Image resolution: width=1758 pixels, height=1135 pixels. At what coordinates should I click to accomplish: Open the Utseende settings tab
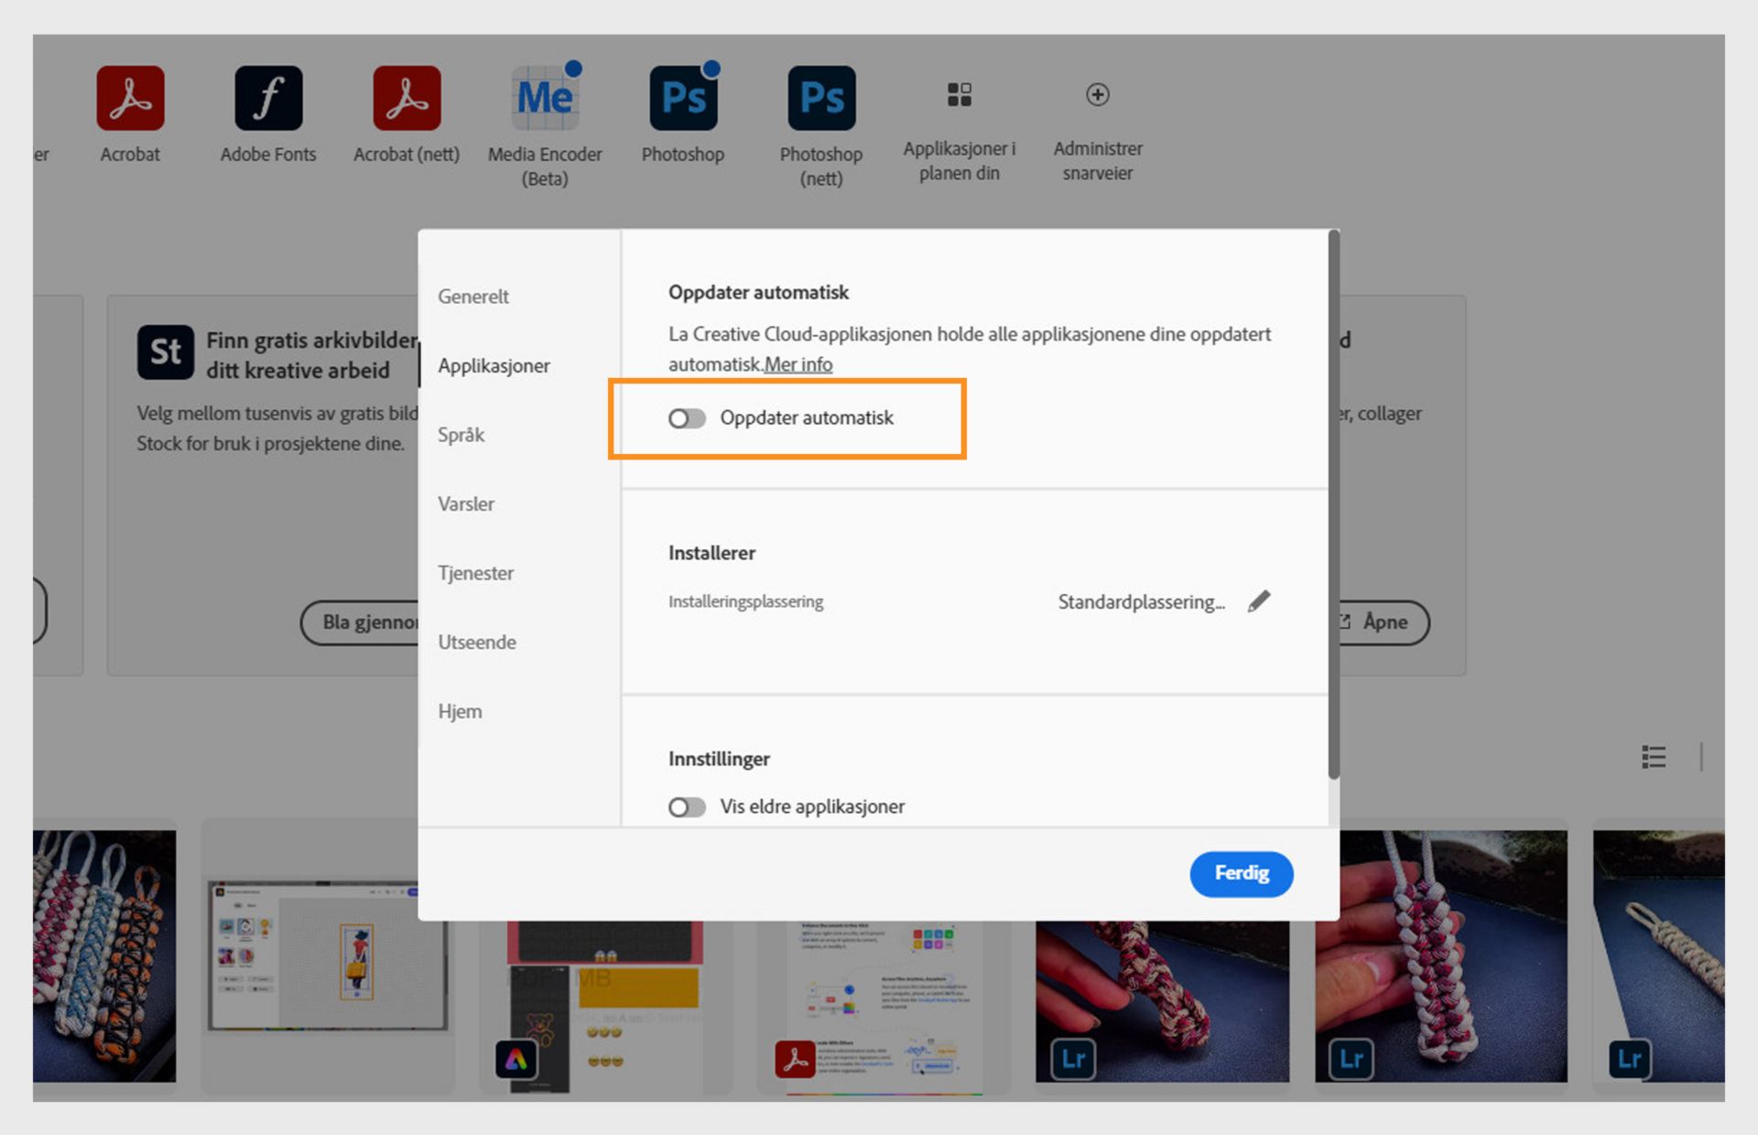(x=477, y=643)
